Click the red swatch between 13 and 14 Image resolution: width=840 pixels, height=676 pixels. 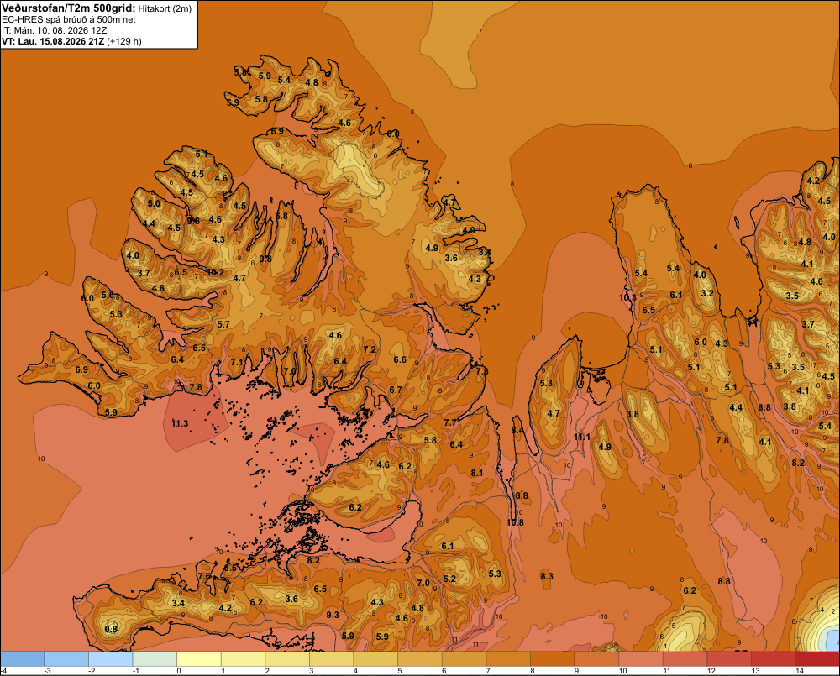774,659
